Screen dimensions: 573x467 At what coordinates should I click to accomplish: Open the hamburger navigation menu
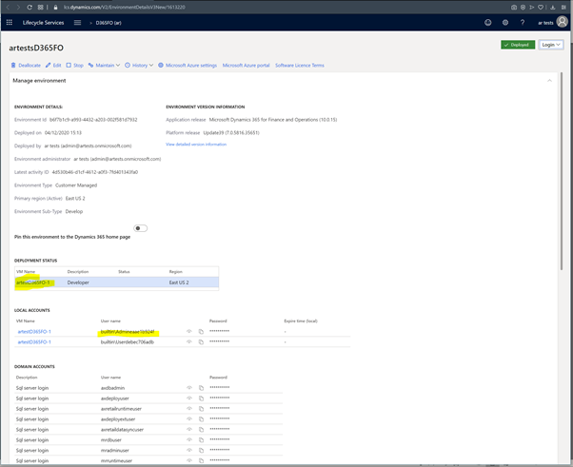click(77, 22)
